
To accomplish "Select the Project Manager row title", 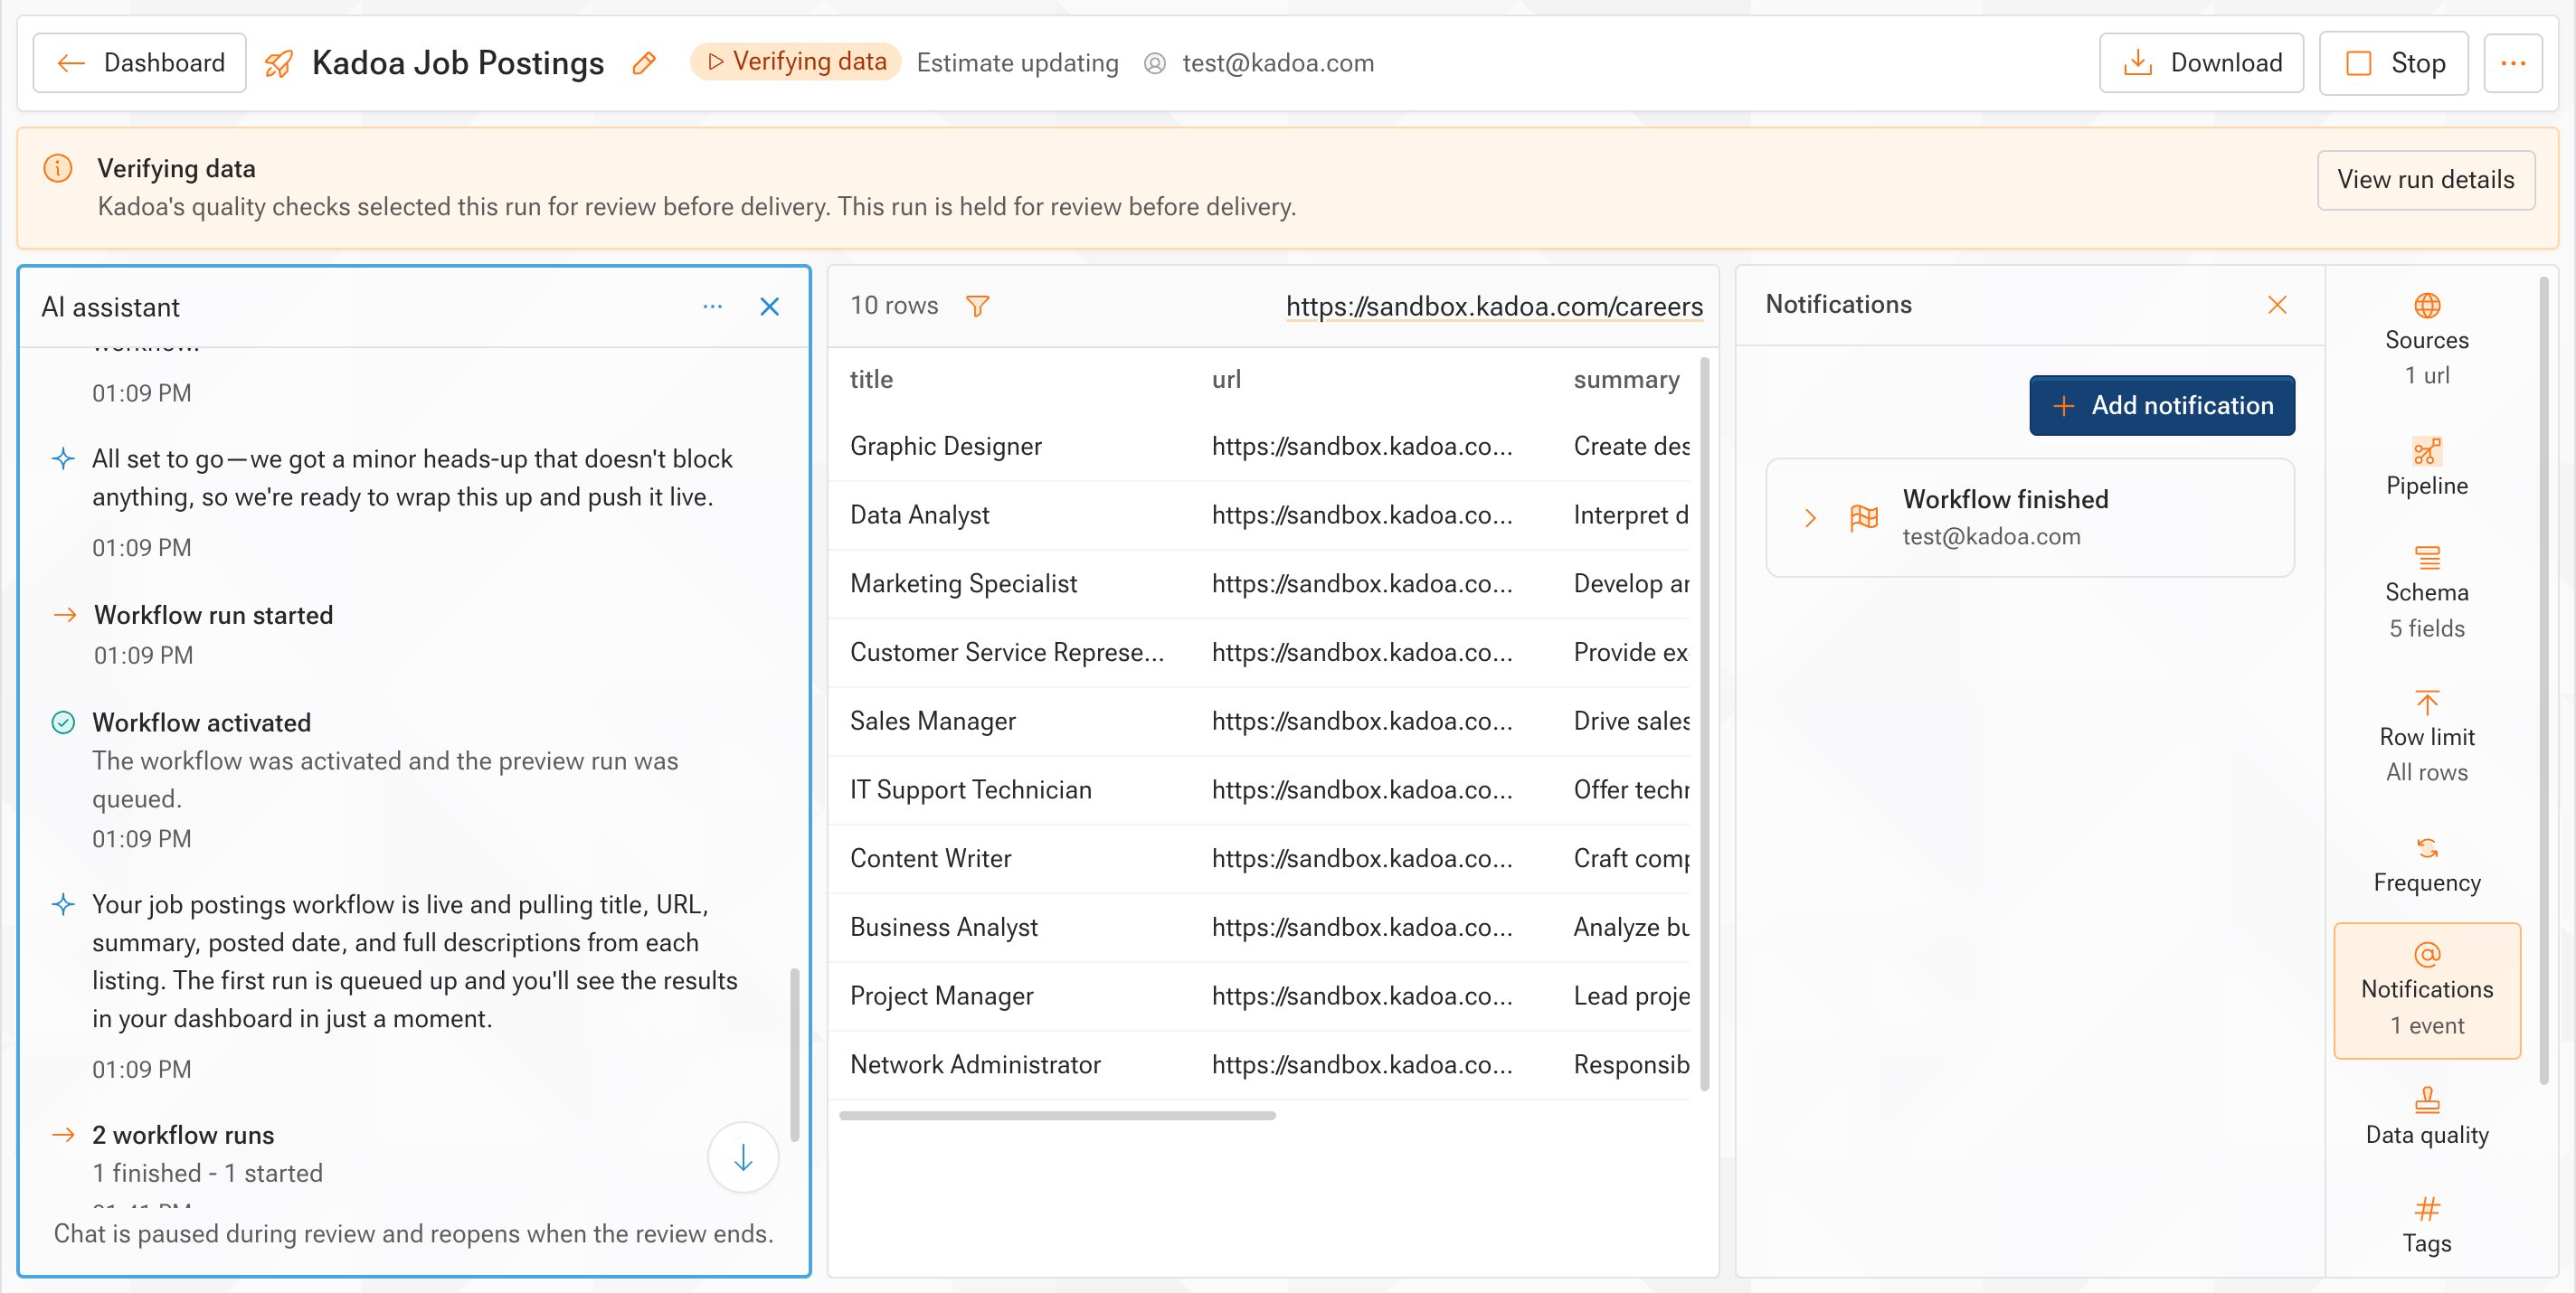I will pyautogui.click(x=941, y=996).
